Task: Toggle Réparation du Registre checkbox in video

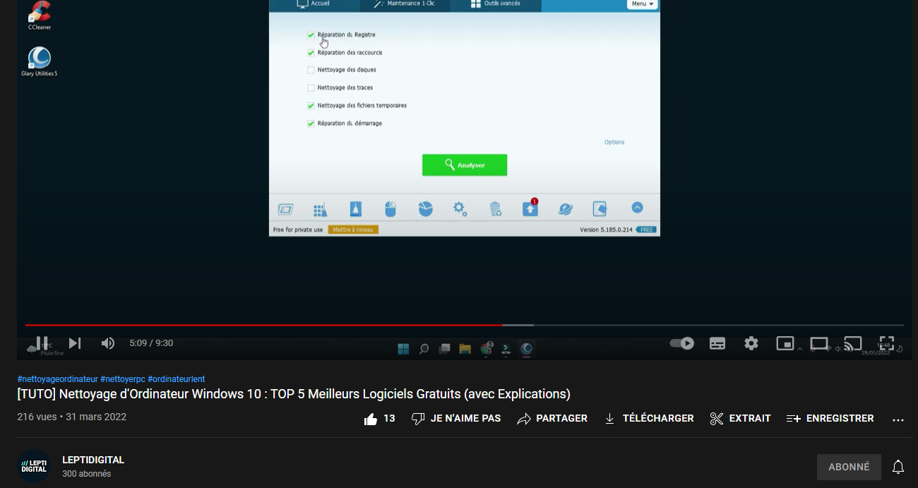Action: (311, 35)
